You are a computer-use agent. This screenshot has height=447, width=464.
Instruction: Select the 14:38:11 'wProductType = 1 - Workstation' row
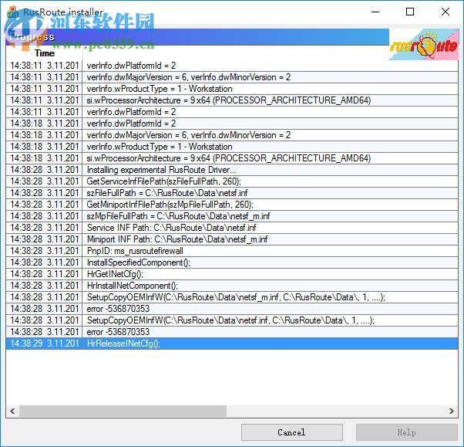pyautogui.click(x=232, y=89)
